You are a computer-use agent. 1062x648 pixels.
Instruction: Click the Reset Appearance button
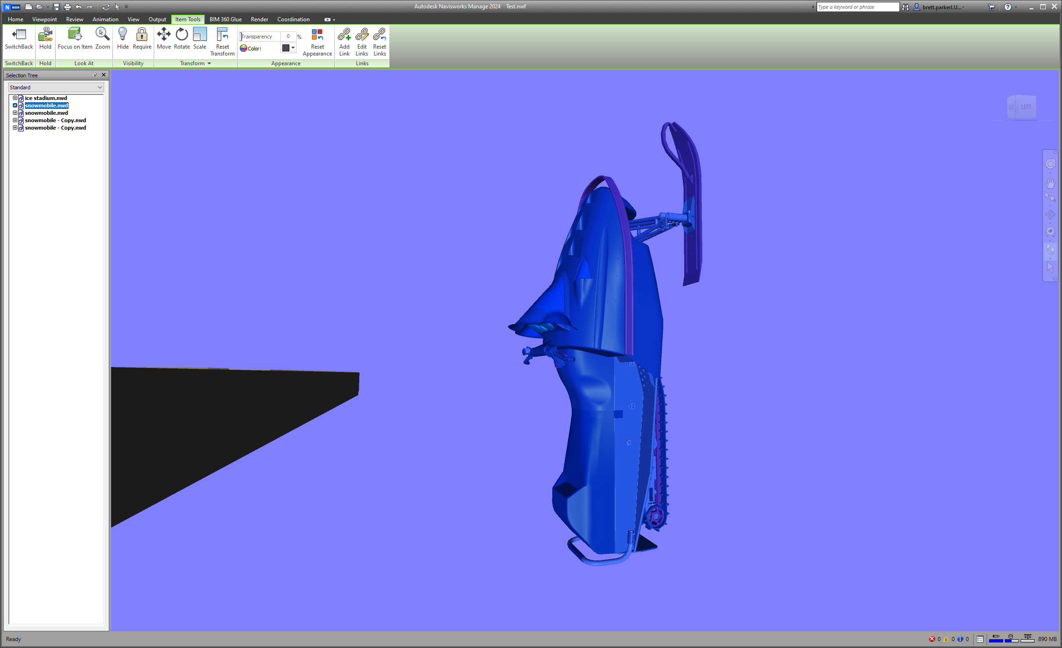[317, 42]
